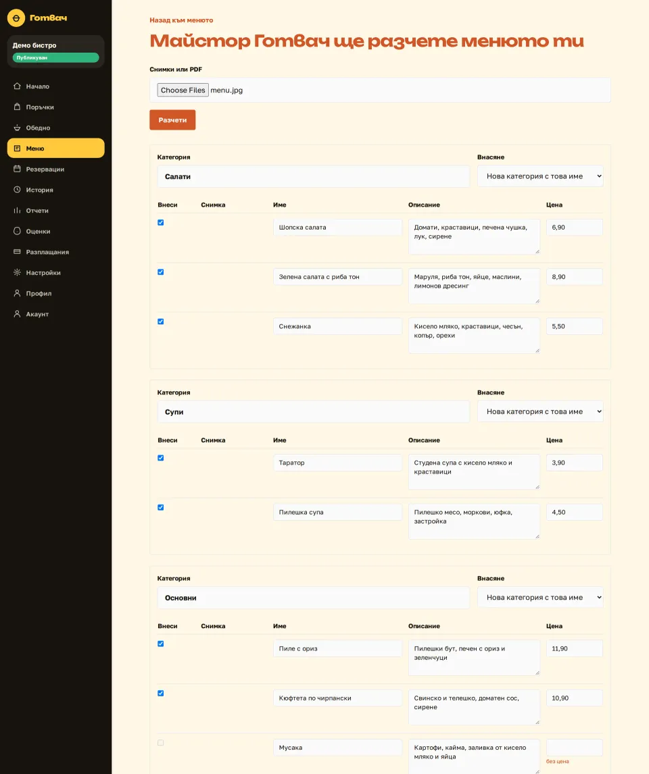
Task: Open Профил in the sidebar
Action: tap(56, 293)
